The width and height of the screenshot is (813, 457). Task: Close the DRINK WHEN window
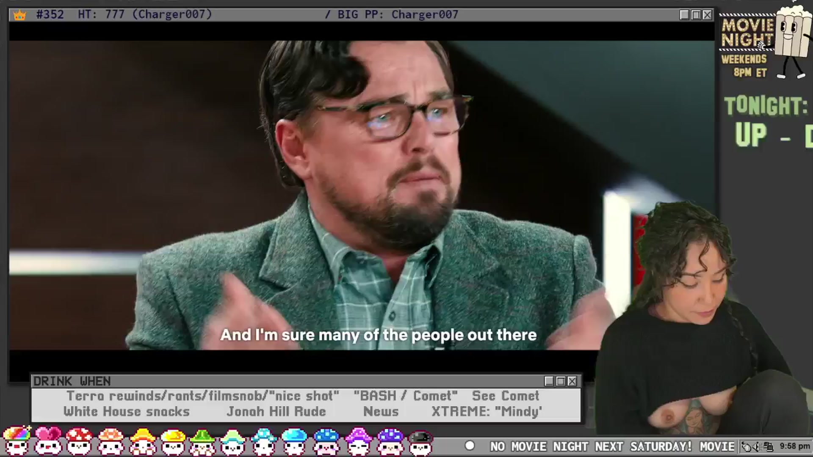click(x=572, y=381)
